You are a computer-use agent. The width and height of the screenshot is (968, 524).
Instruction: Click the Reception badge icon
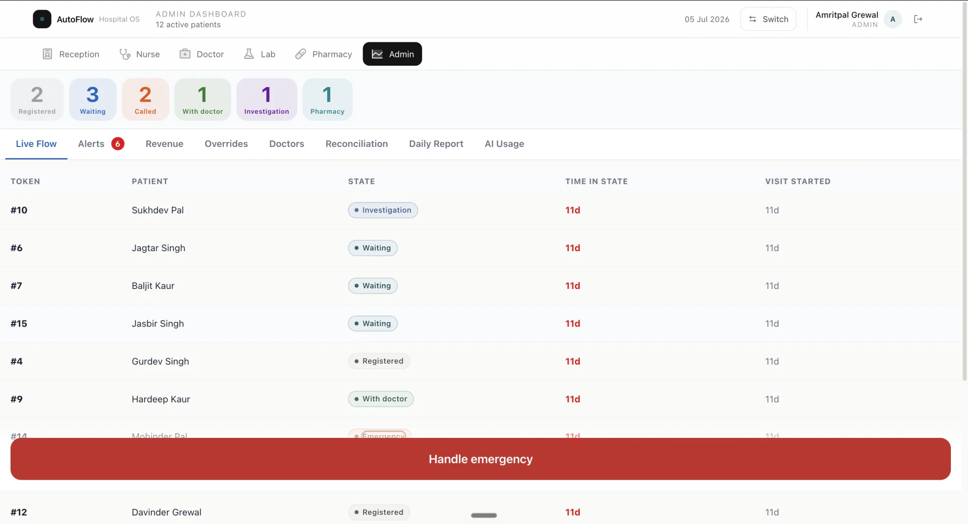pyautogui.click(x=47, y=54)
